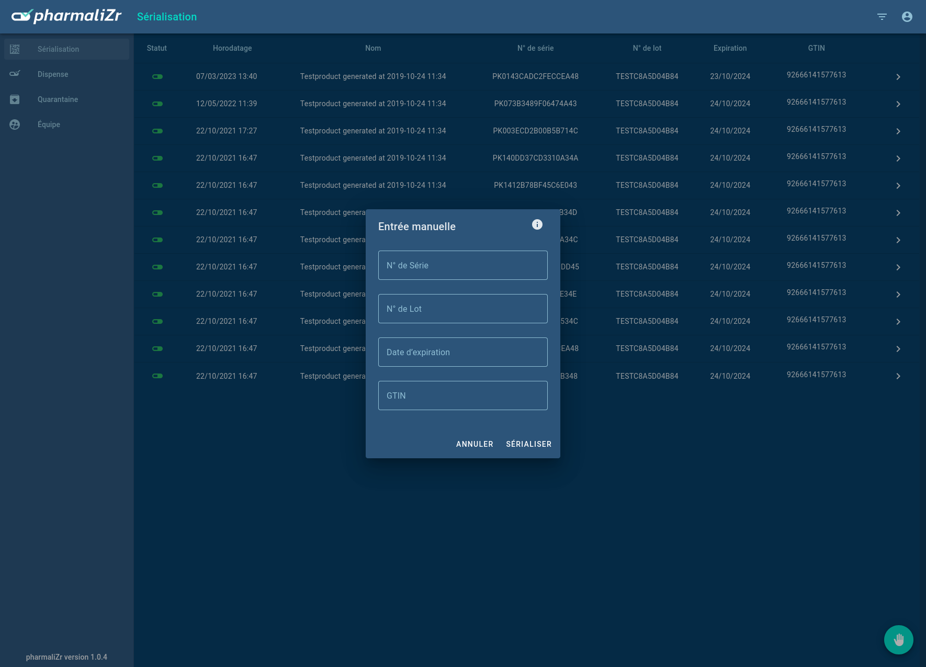926x667 pixels.
Task: Click the Dispense sidebar icon
Action: [x=15, y=74]
